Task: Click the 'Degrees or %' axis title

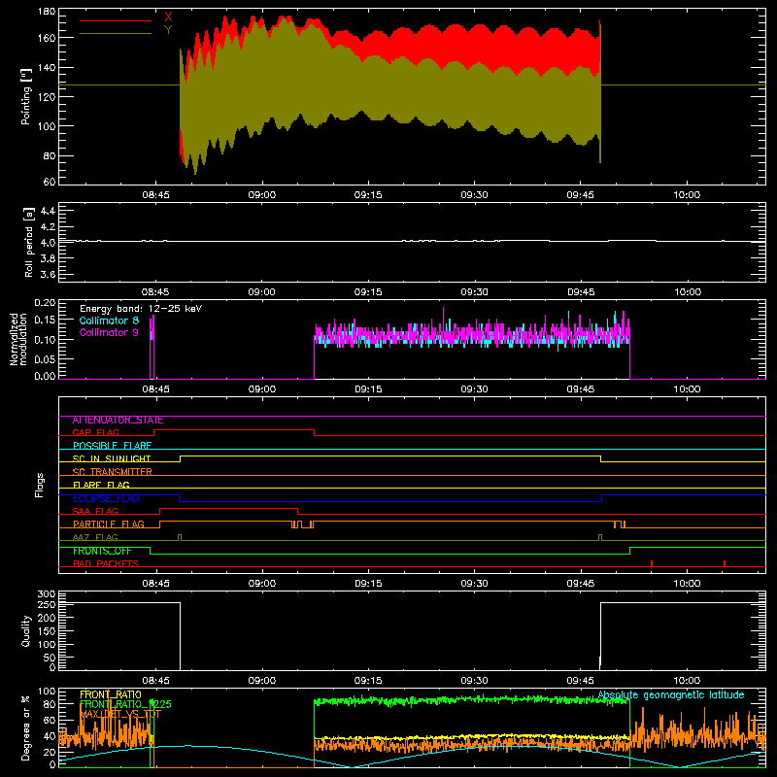Action: click(x=26, y=727)
